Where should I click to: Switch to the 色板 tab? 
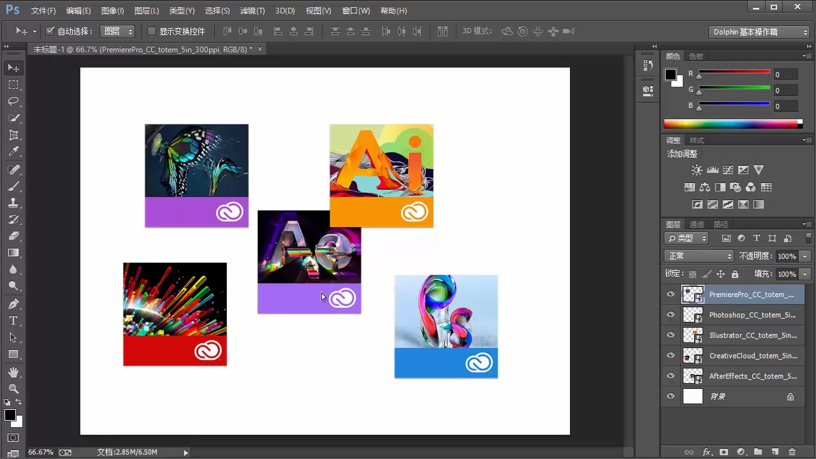coord(696,56)
